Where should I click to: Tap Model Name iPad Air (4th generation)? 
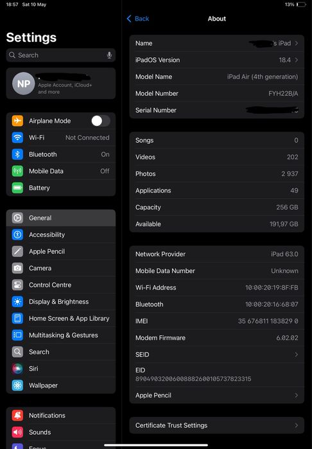pyautogui.click(x=217, y=76)
